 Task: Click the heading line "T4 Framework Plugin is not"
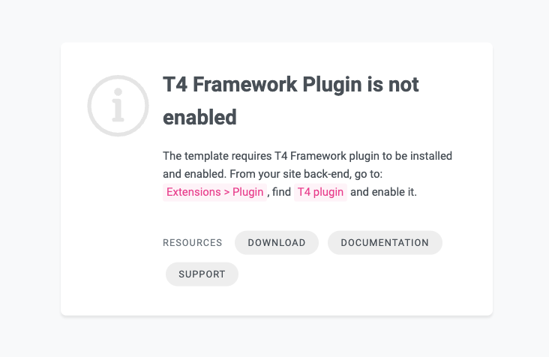click(291, 85)
